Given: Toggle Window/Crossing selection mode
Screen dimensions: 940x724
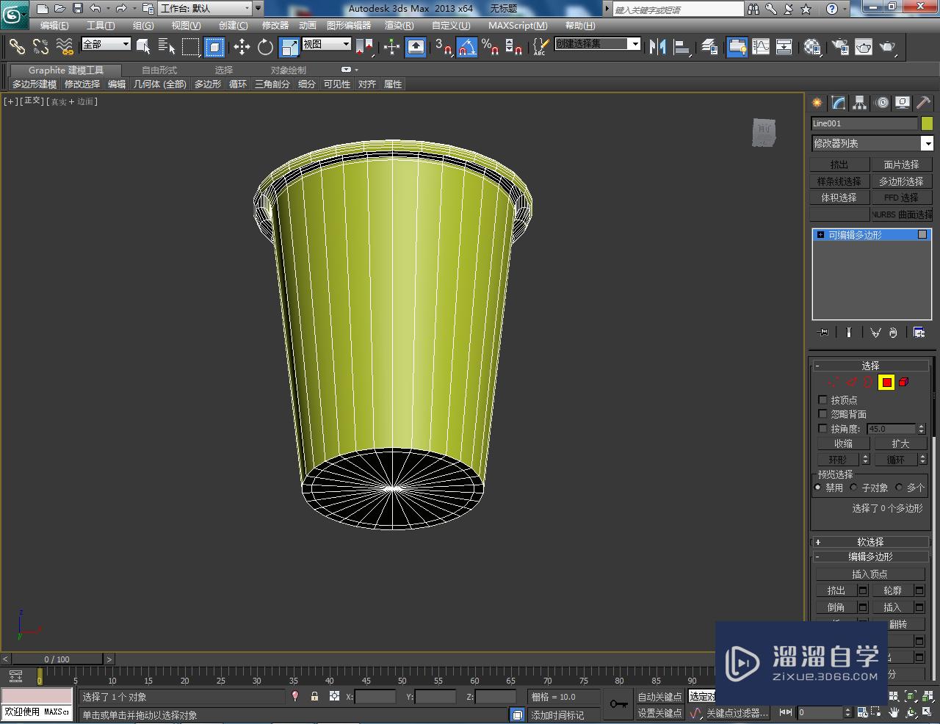Looking at the screenshot, I should point(214,47).
